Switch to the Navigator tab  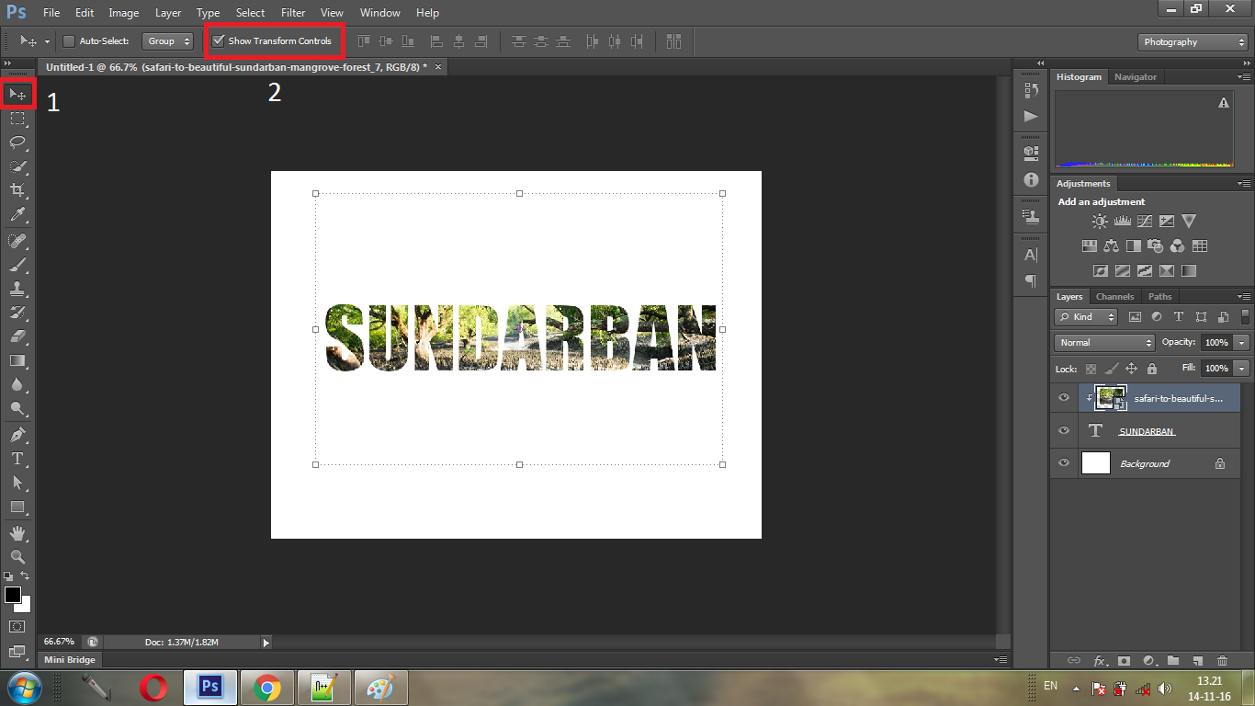tap(1136, 77)
